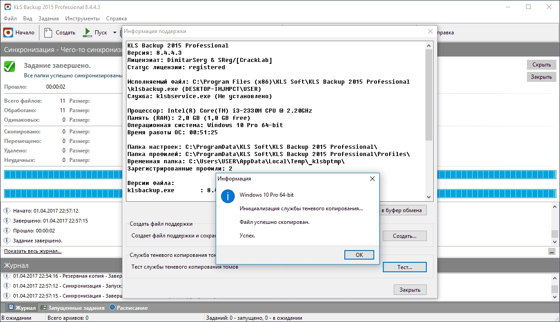Open the Вид menu

click(x=28, y=19)
